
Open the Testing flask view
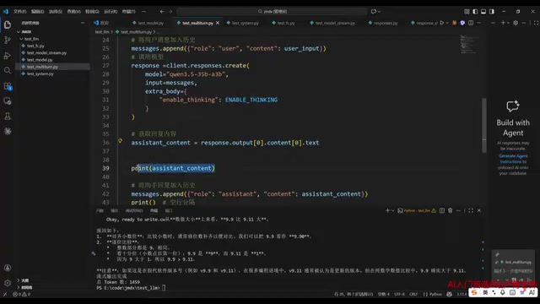pyautogui.click(x=8, y=117)
